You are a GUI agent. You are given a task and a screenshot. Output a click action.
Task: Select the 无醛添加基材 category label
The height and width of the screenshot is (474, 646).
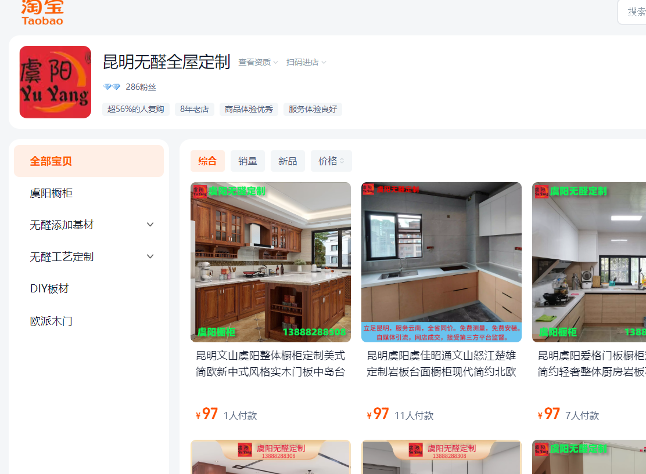pos(62,225)
